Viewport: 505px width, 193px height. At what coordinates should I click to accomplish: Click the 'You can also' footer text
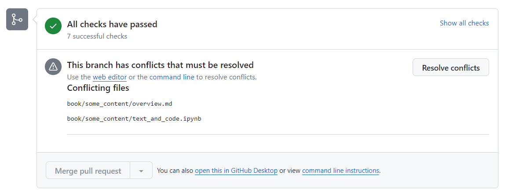(x=175, y=171)
